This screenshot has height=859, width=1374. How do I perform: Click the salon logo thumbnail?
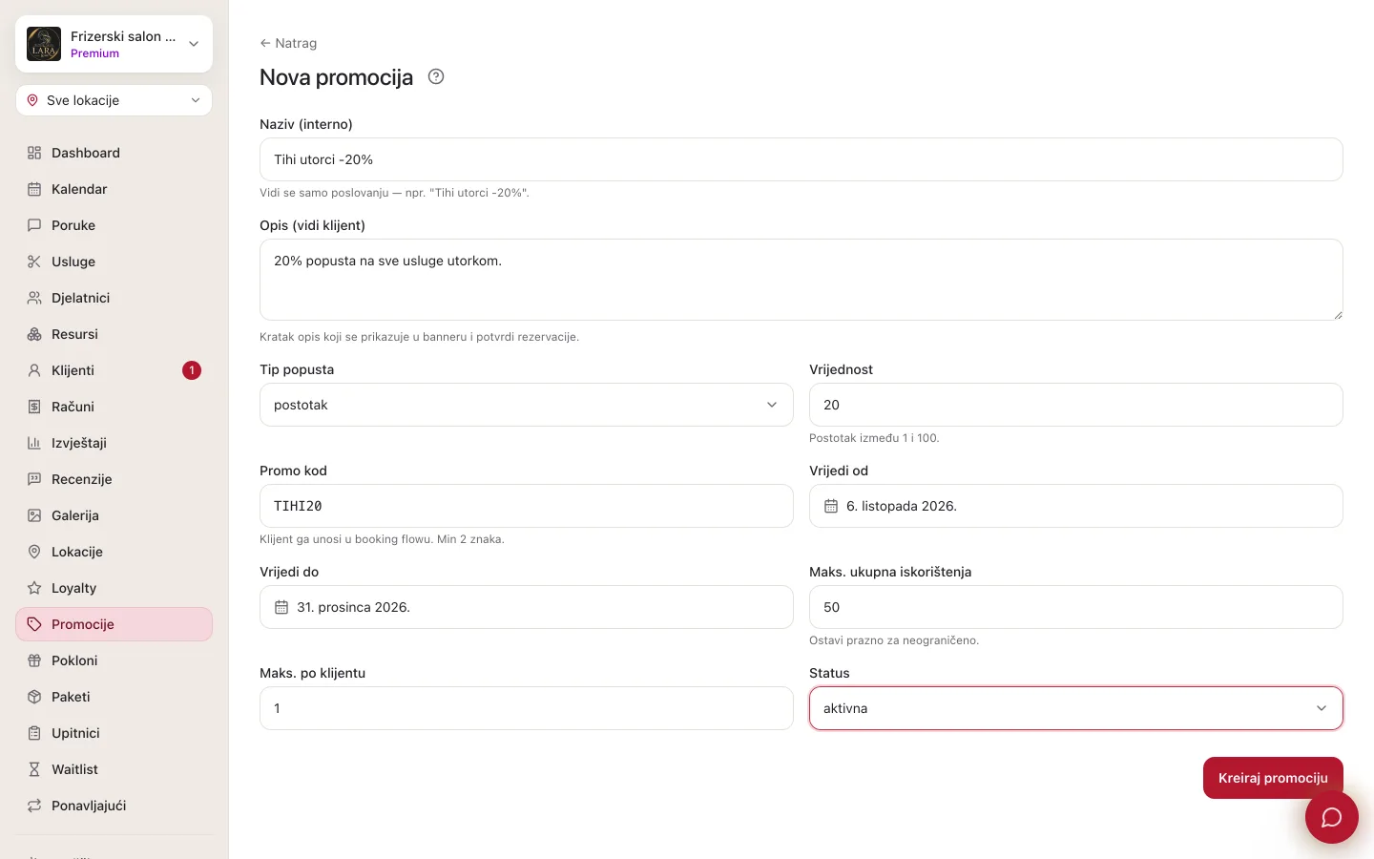pos(44,44)
